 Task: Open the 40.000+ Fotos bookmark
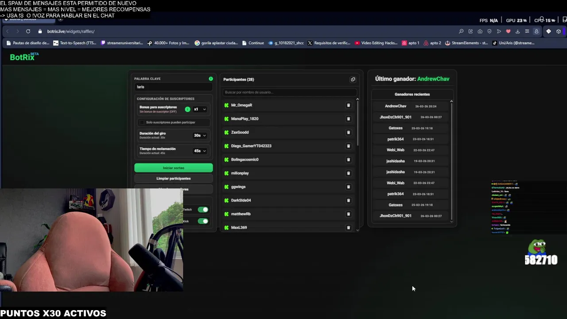pyautogui.click(x=168, y=43)
